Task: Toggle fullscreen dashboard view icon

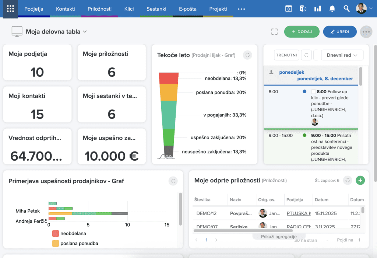Action: (x=274, y=32)
